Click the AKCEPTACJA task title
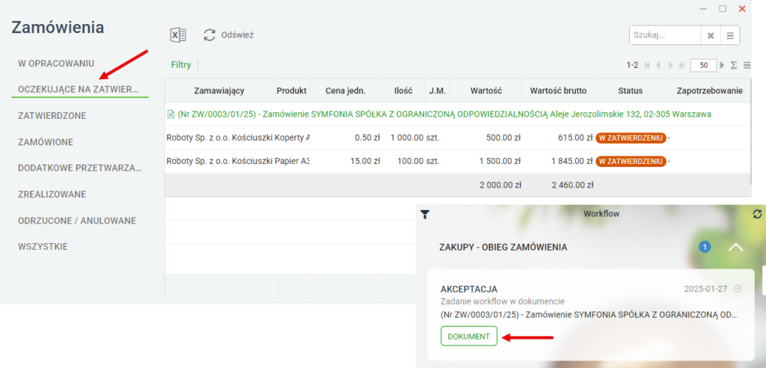 tap(469, 289)
